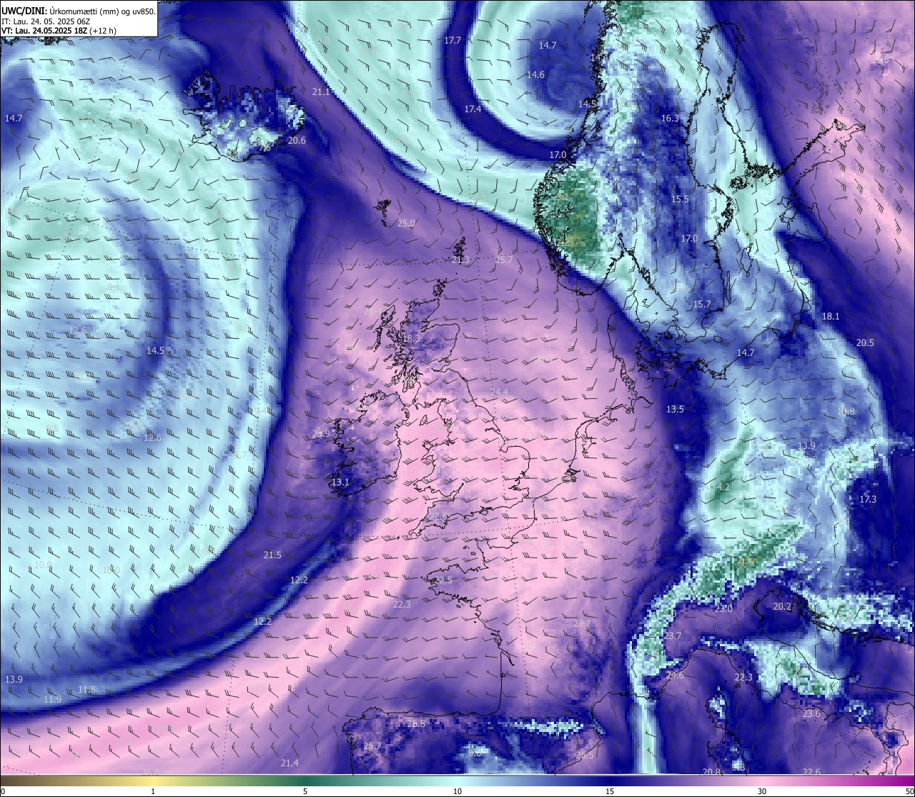This screenshot has width=915, height=797.
Task: Click the 15.7 value label
Action: [702, 305]
